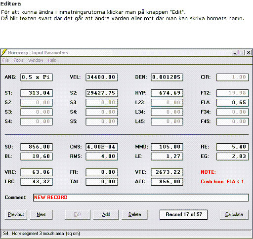Select the VRC field with 63,86
Viewport: 253px width, 239px height.
click(37, 172)
